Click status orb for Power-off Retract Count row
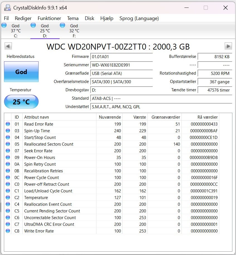 click(x=8, y=184)
